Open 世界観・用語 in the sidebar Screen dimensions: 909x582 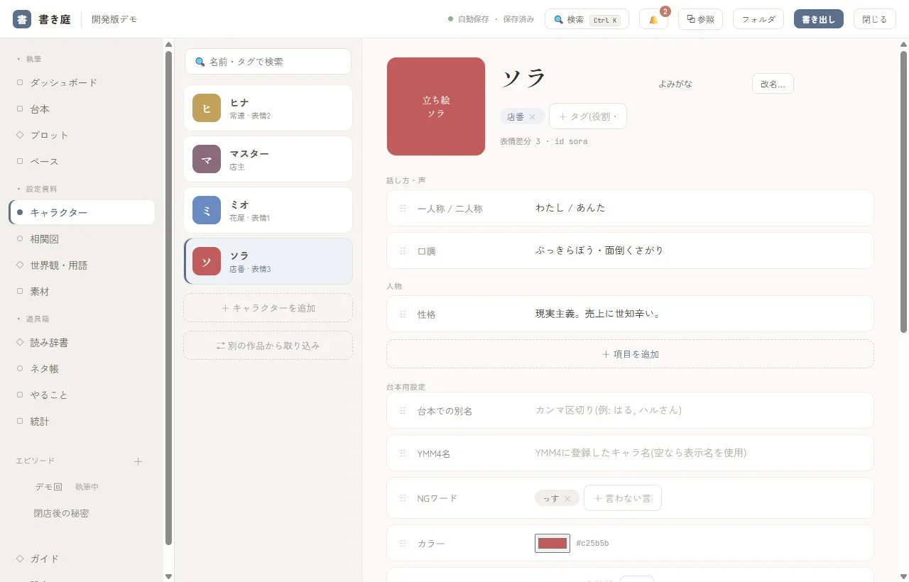(82, 265)
